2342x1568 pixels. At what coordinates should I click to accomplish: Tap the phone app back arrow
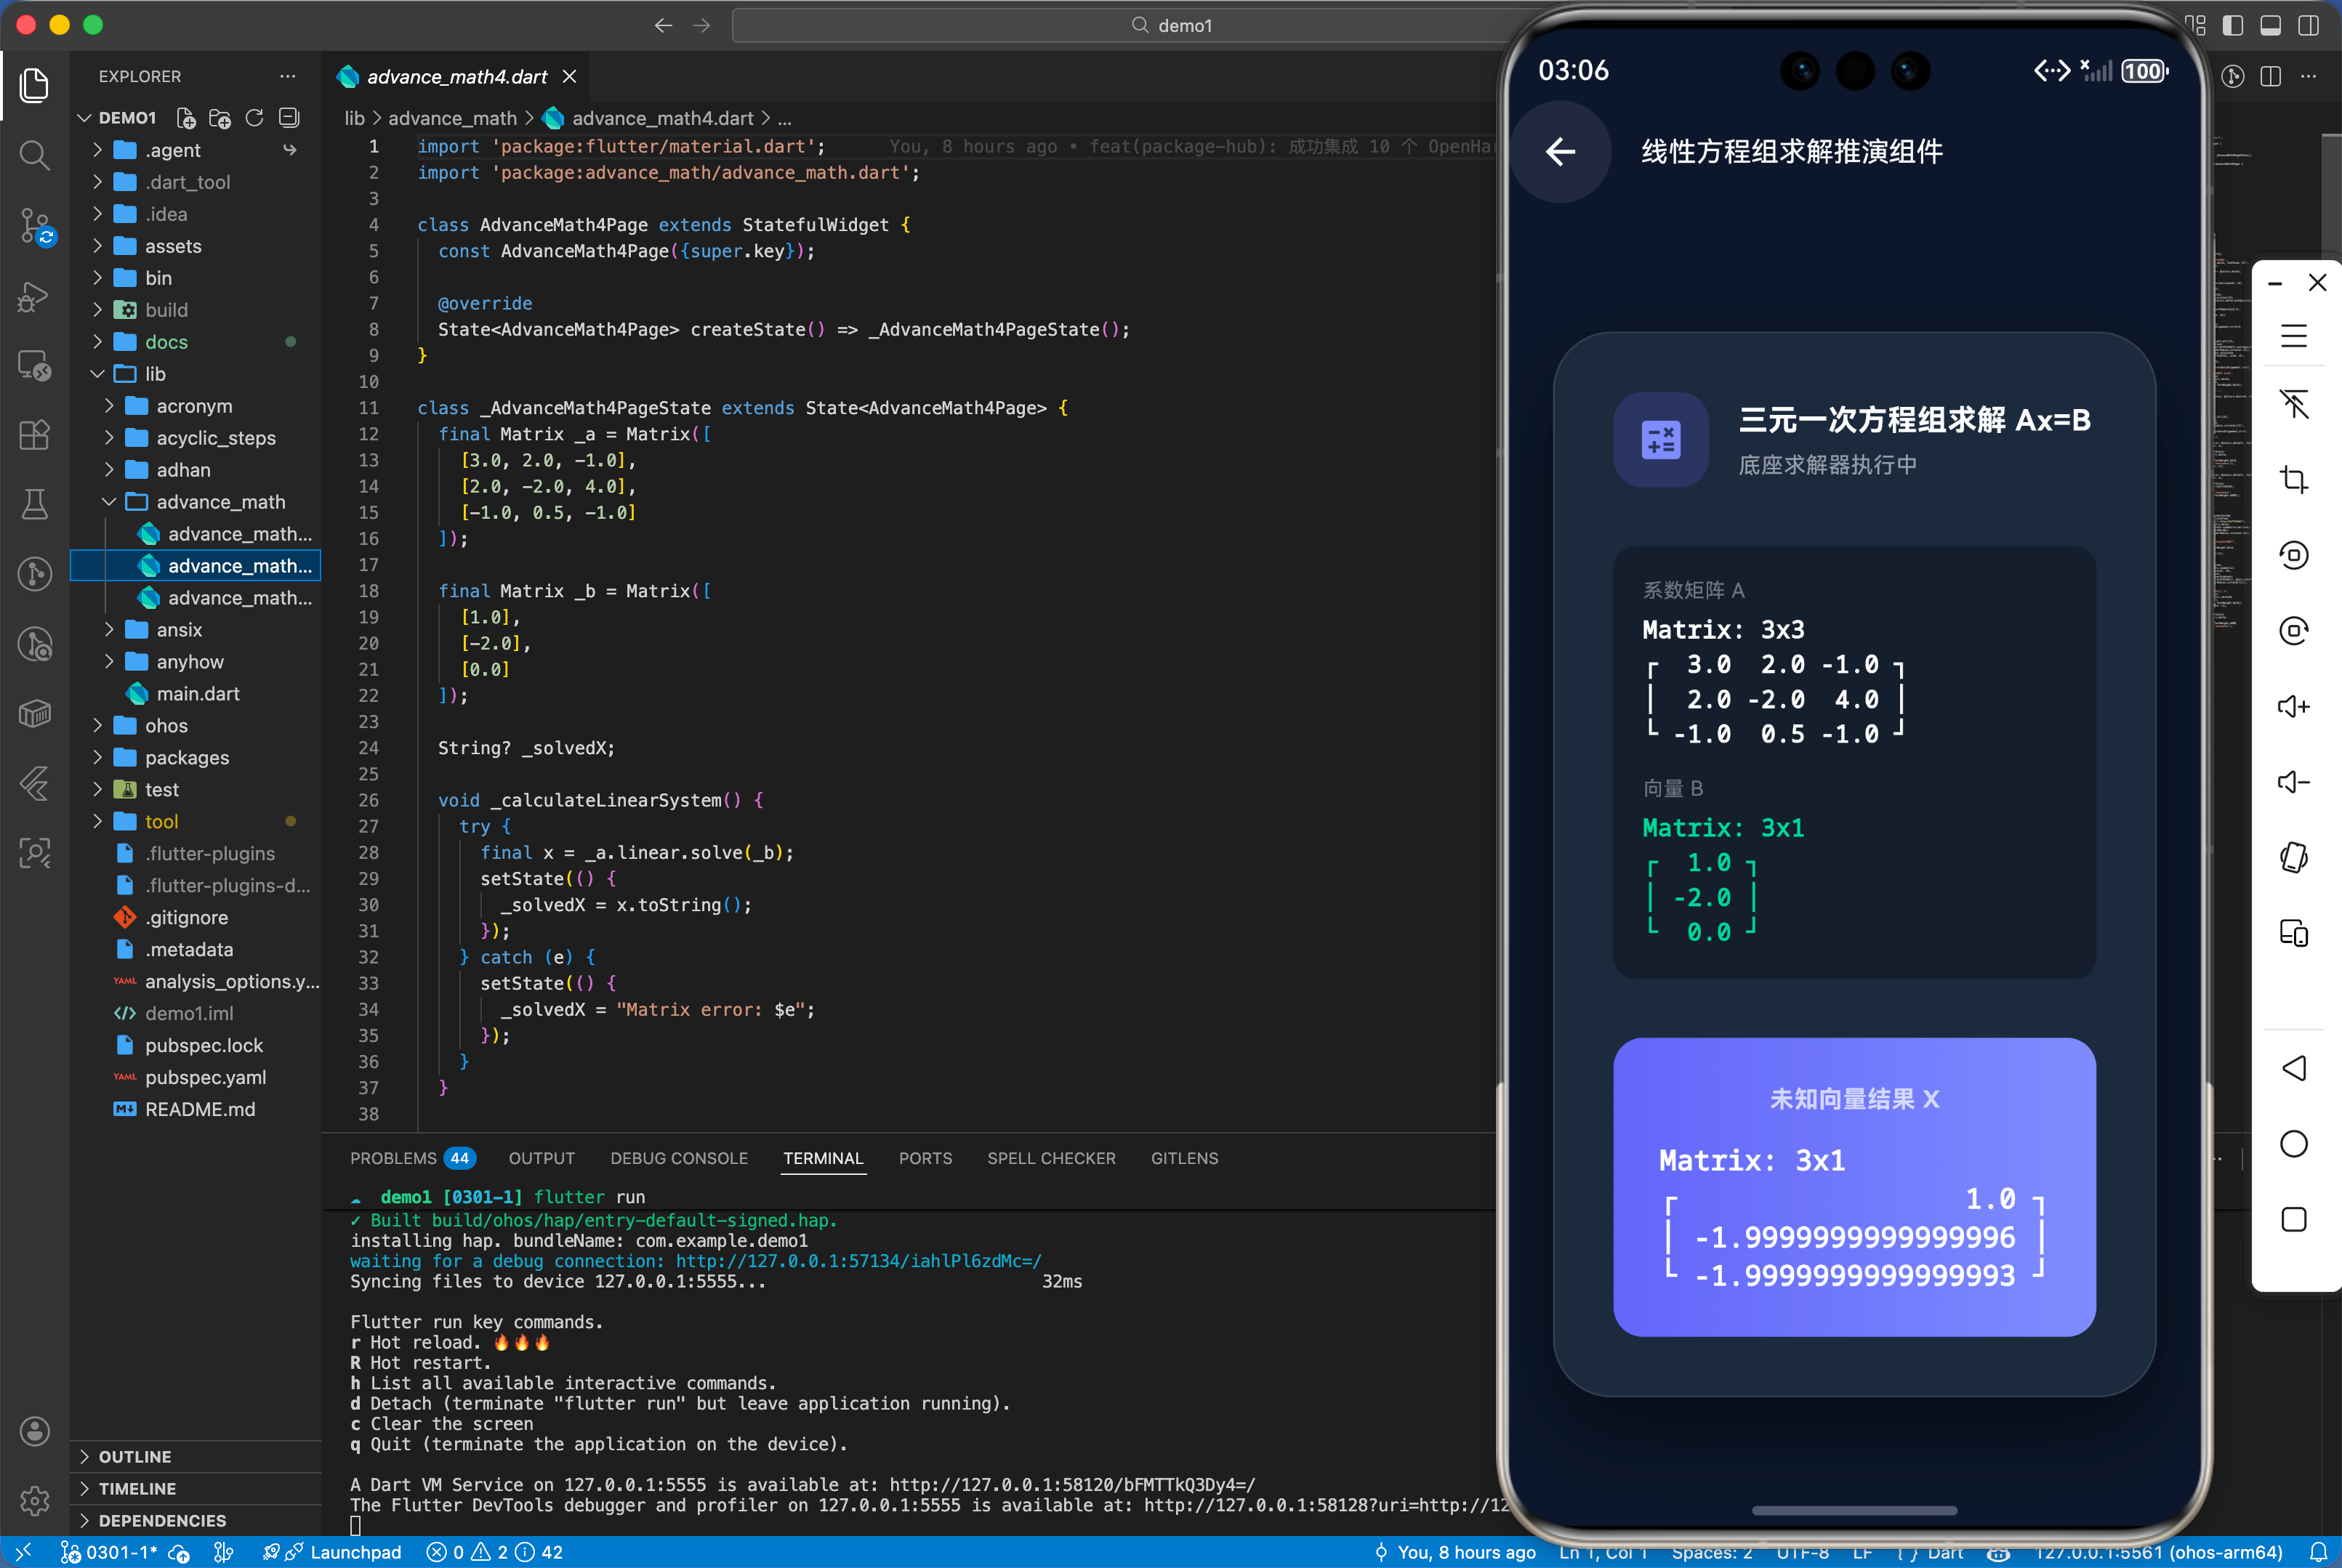1560,152
